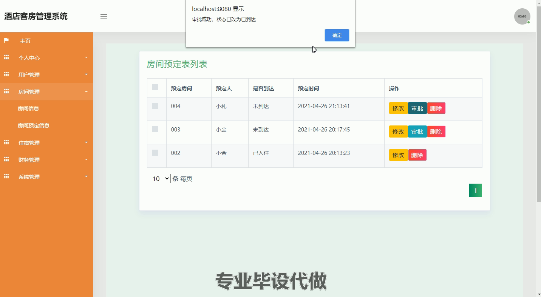Open the user avatar in top right
The height and width of the screenshot is (297, 541).
pos(522,16)
